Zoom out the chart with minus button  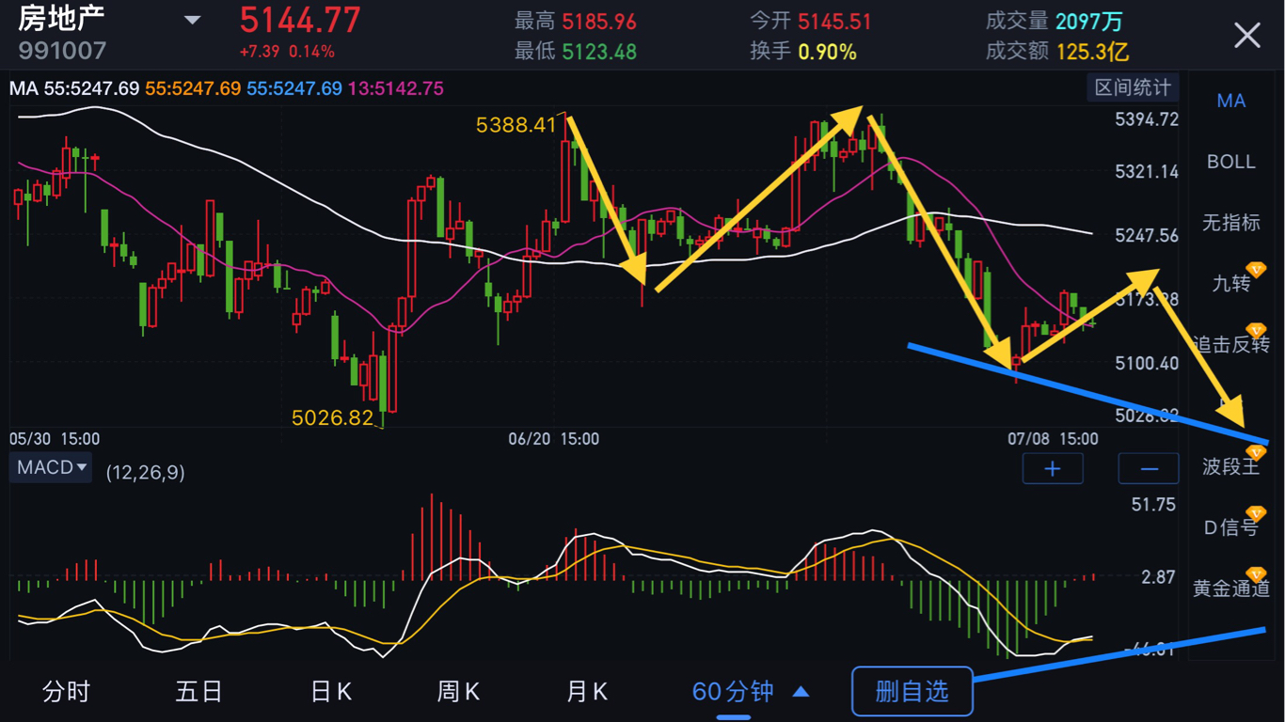(x=1149, y=468)
